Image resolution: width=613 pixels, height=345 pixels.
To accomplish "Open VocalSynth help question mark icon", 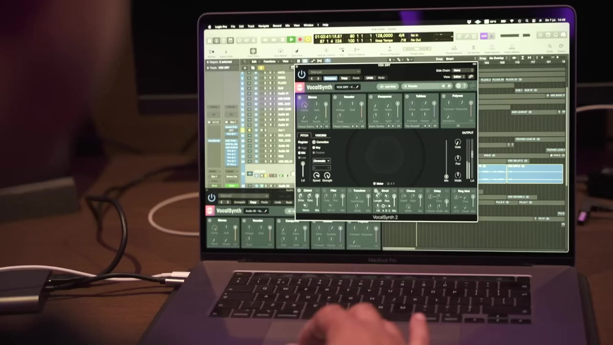I will pyautogui.click(x=465, y=86).
